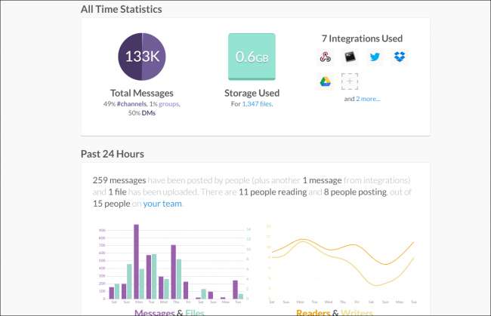Select the Dropbox integration icon
This screenshot has width=491, height=316.
[398, 57]
